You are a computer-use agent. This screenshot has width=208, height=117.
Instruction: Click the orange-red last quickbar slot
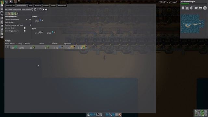pos(120,115)
